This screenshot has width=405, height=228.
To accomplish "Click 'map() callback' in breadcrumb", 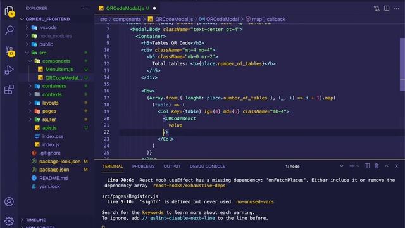I will tap(268, 19).
